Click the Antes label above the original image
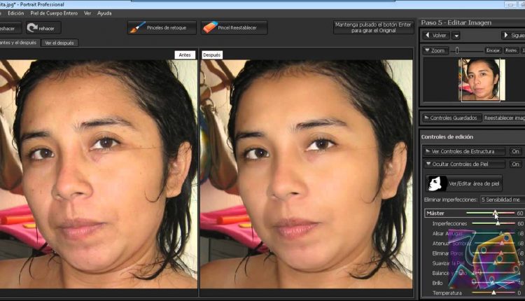Screen dimensions: 525x301 click(x=185, y=55)
